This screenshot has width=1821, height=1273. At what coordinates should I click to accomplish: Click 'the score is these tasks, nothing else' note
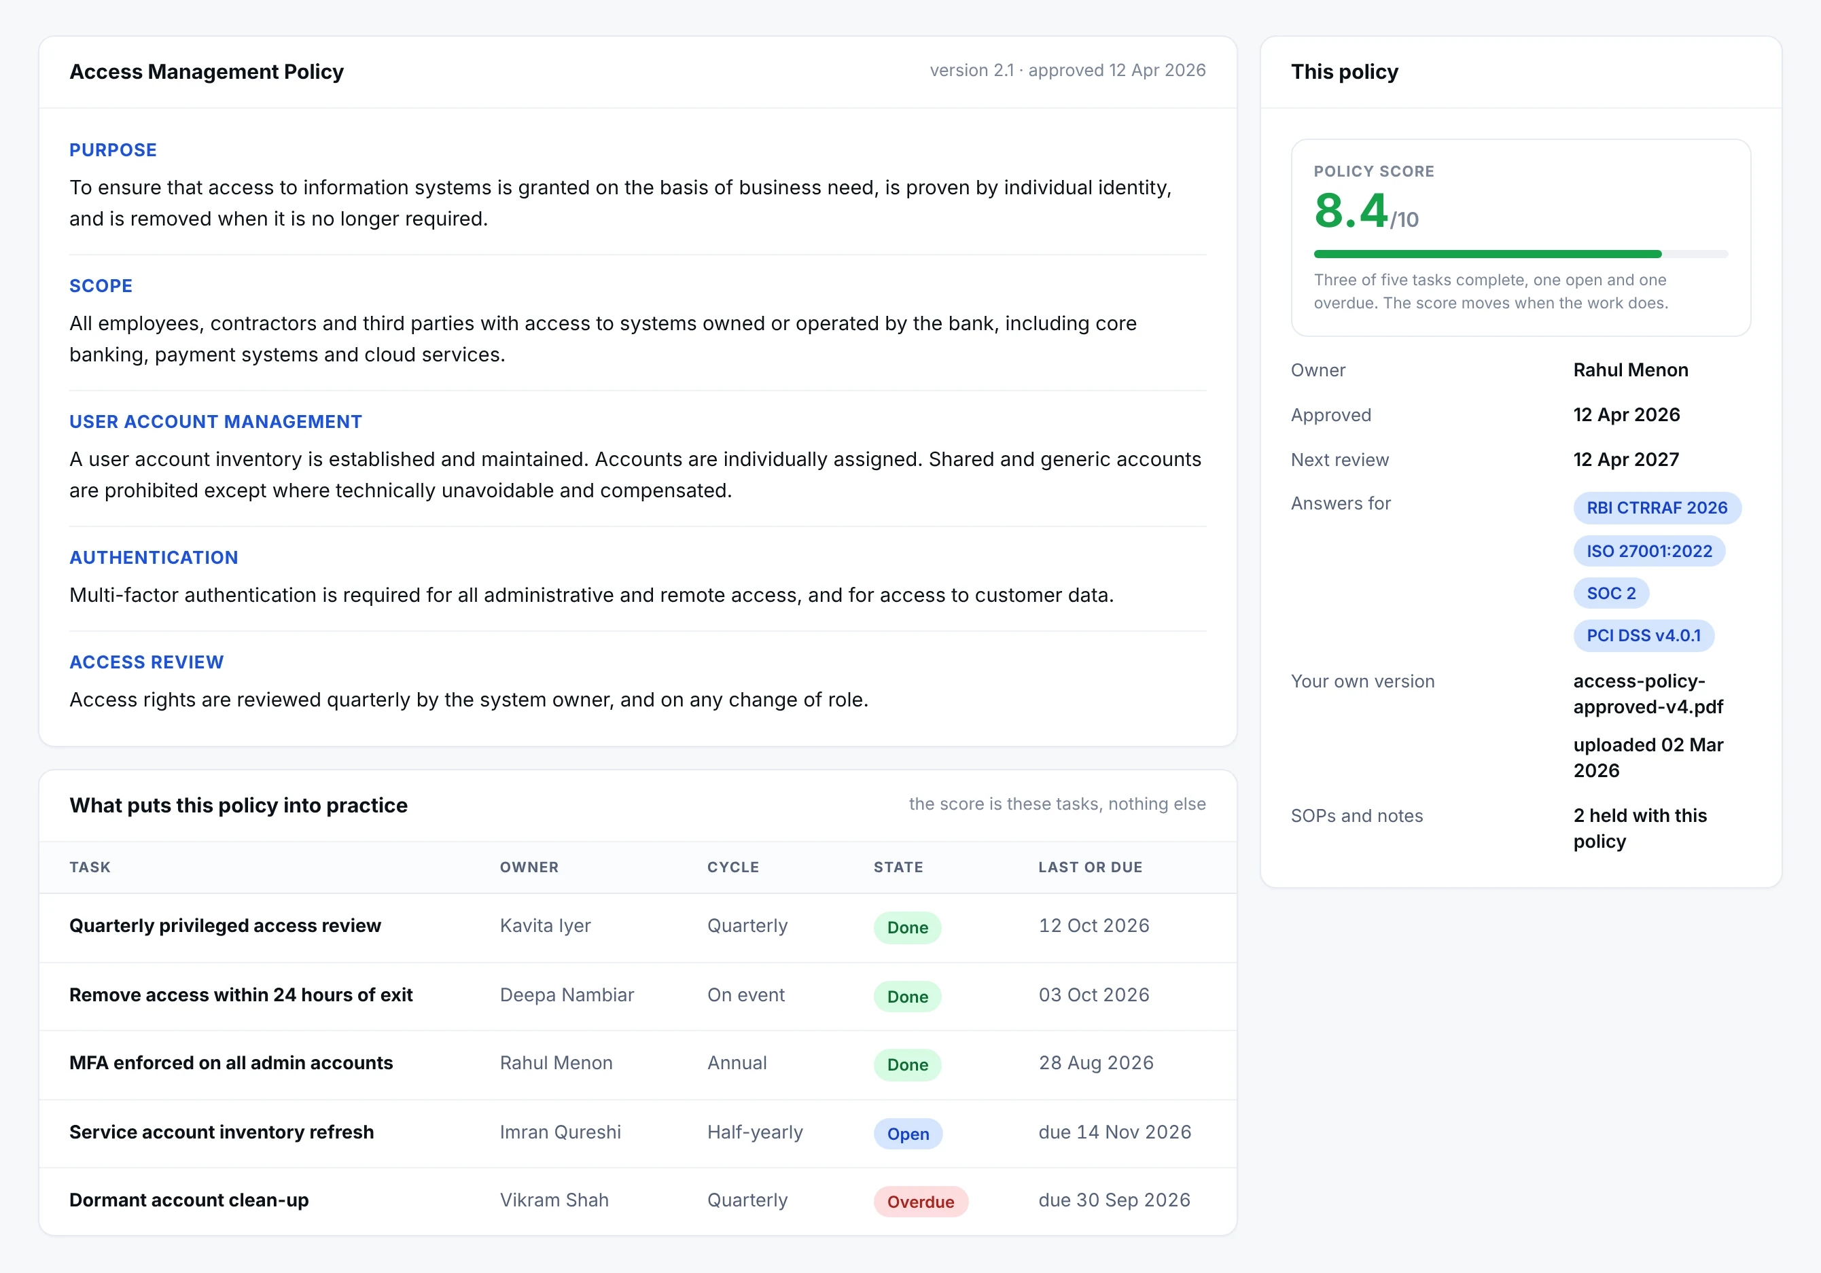1057,804
